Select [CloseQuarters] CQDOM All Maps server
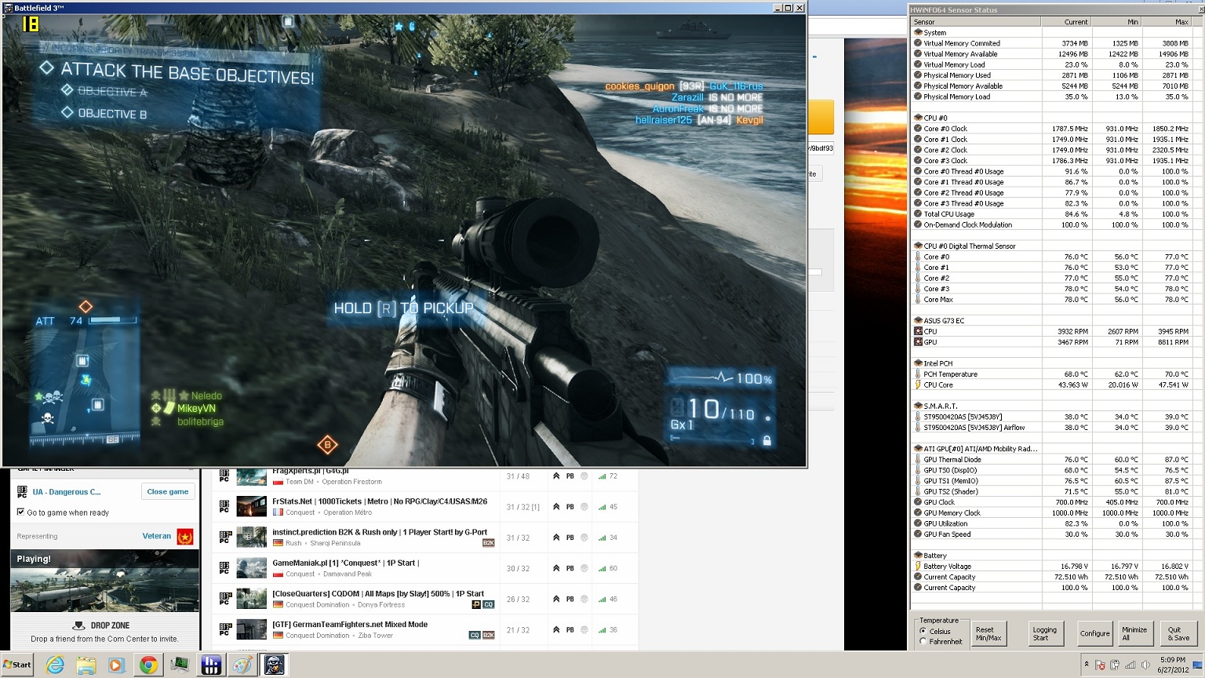The width and height of the screenshot is (1205, 678). click(x=378, y=593)
